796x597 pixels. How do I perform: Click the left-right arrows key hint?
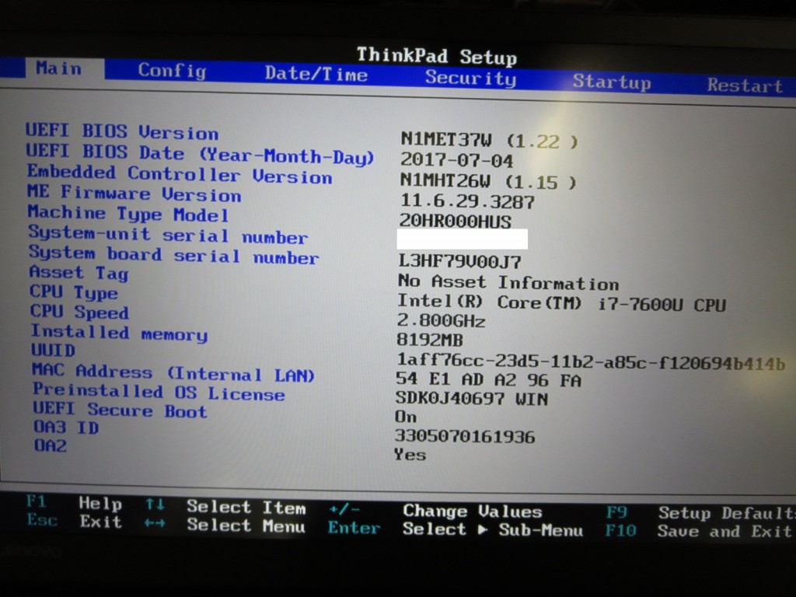(155, 523)
